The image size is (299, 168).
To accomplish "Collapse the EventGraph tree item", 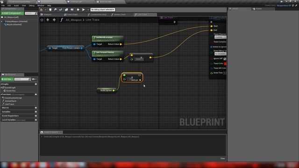I will pyautogui.click(x=2, y=88).
